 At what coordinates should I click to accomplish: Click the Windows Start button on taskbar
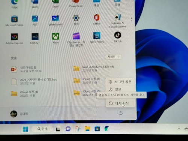tap(26, 129)
